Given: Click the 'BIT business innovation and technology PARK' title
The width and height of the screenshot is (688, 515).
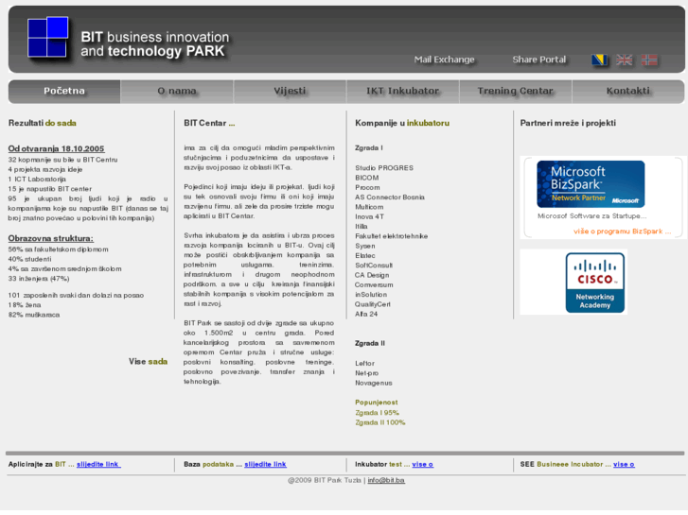Looking at the screenshot, I should click(x=155, y=44).
